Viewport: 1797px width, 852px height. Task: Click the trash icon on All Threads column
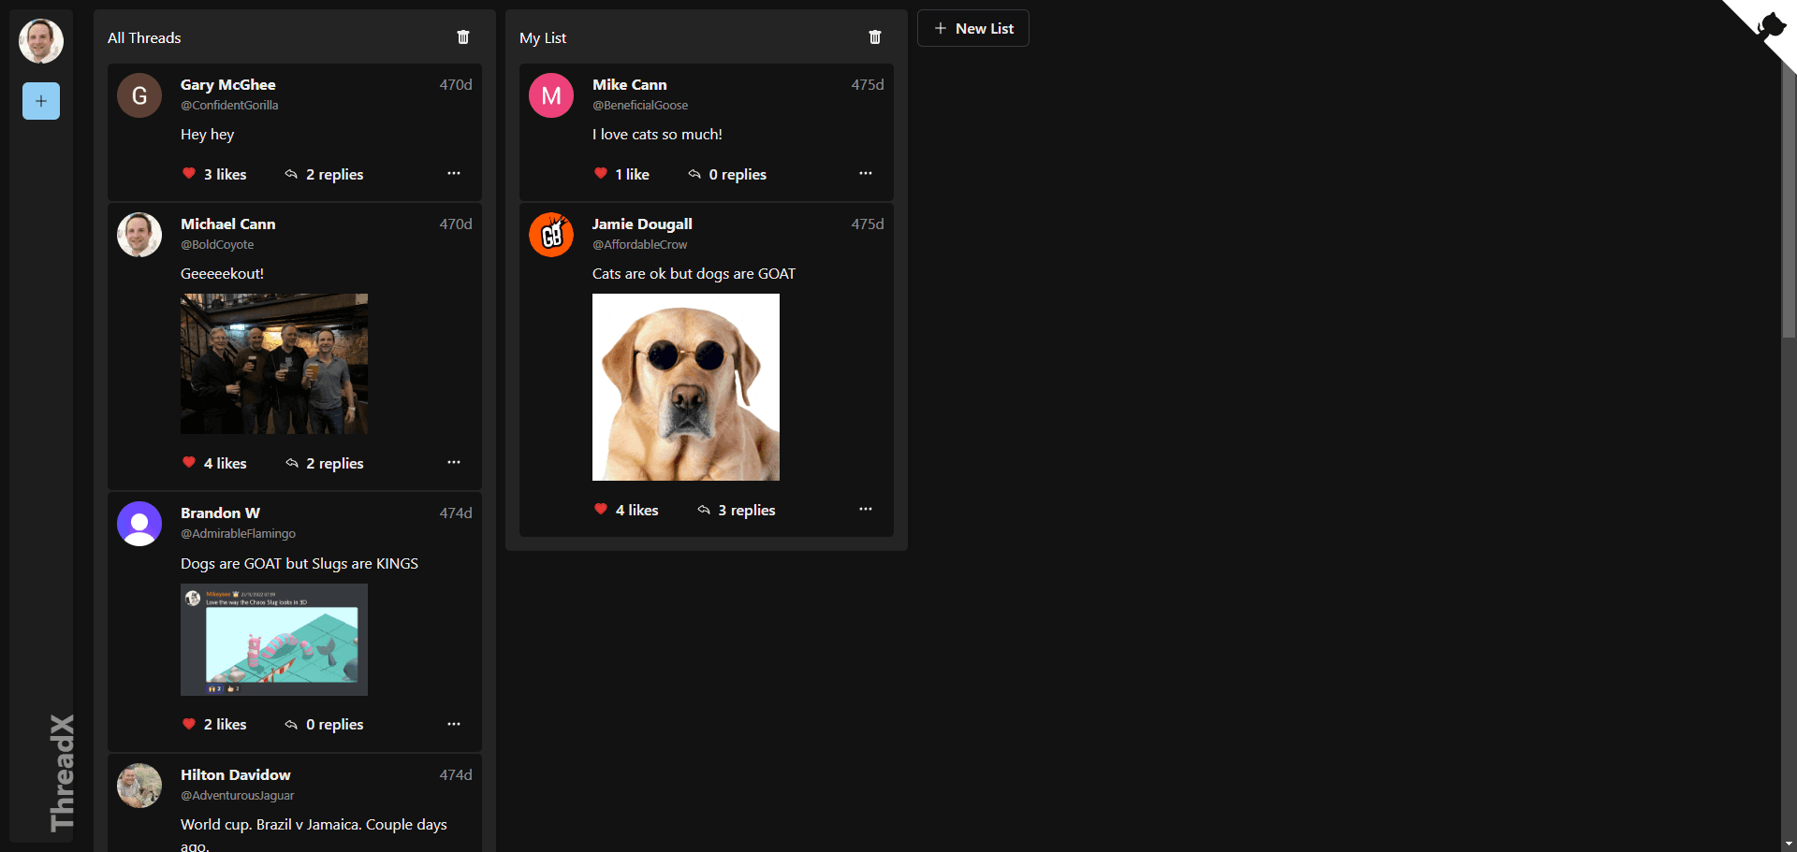(x=462, y=37)
